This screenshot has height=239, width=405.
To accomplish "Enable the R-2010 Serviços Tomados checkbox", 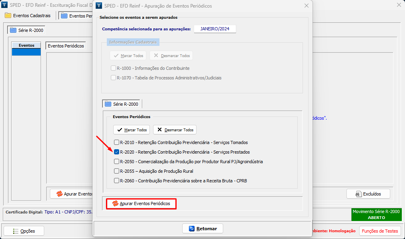I will tap(116, 142).
